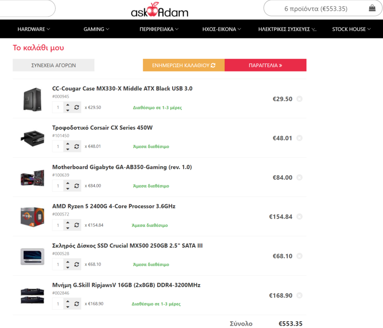
Task: Expand the ΠΕΡΙΦΕΡΕΙΑΚΑ menu
Action: click(x=159, y=29)
